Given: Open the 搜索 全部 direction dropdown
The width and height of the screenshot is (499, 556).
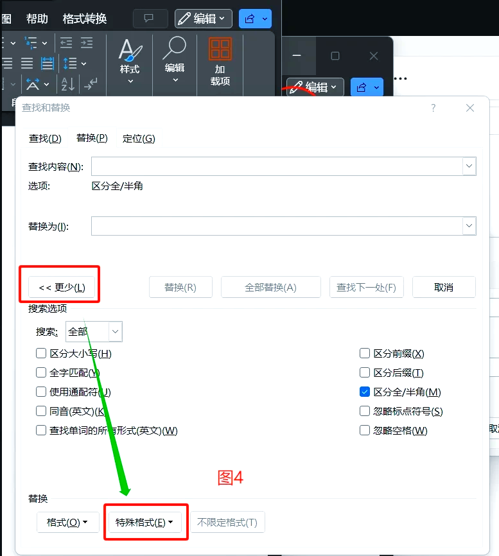Looking at the screenshot, I should (115, 332).
